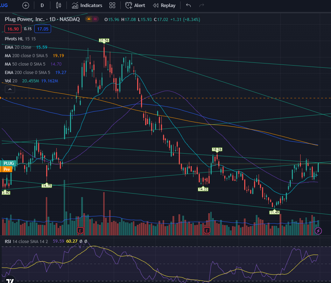Screen dimensions: 331x283
Task: Open the D interval dropdown
Action: [42, 6]
